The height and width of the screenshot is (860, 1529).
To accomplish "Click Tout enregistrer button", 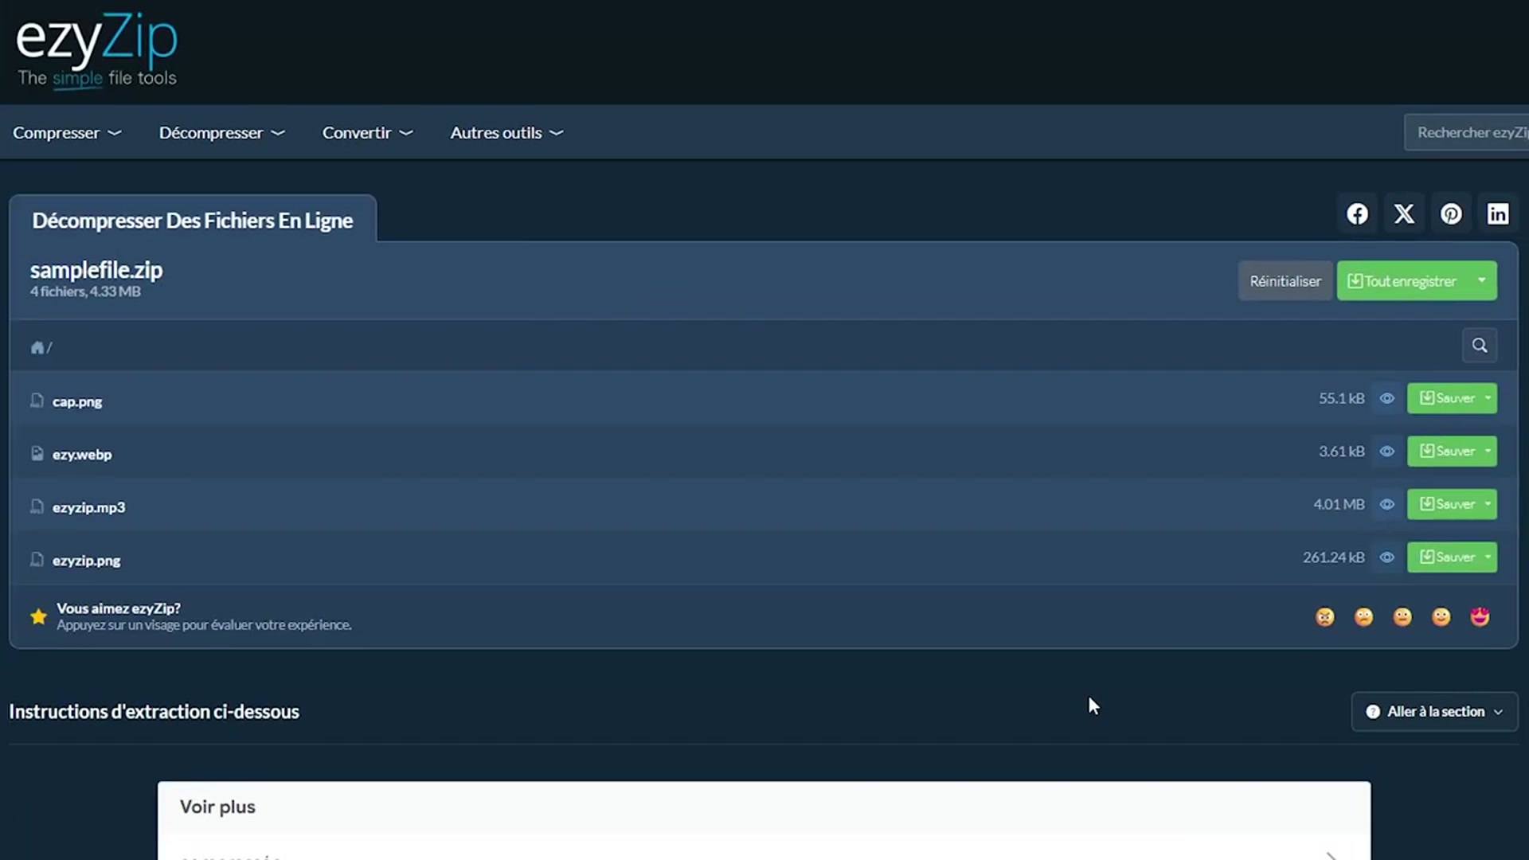I will [1402, 281].
